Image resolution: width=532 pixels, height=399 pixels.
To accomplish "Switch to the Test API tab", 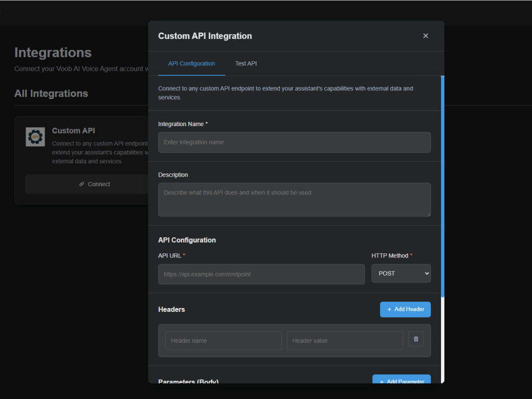I will (246, 63).
